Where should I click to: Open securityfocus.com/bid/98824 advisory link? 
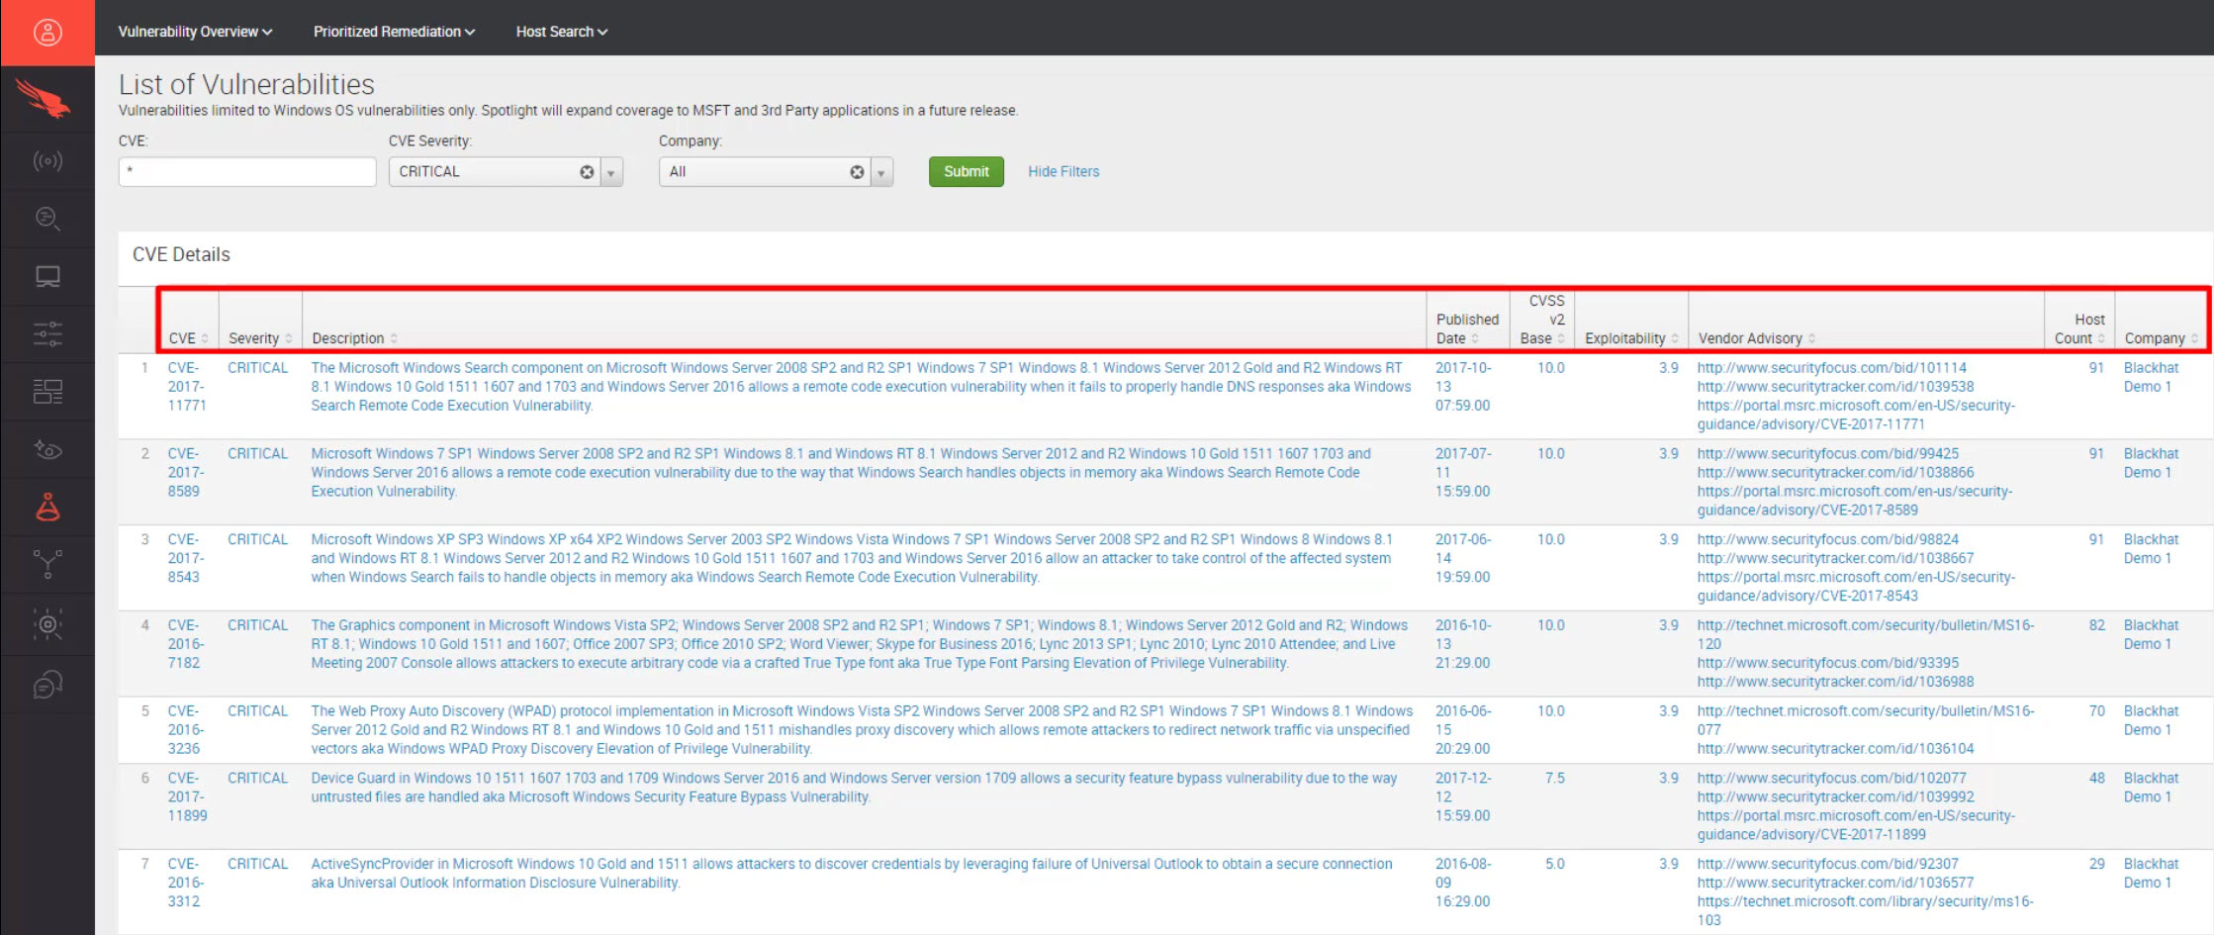(1827, 540)
